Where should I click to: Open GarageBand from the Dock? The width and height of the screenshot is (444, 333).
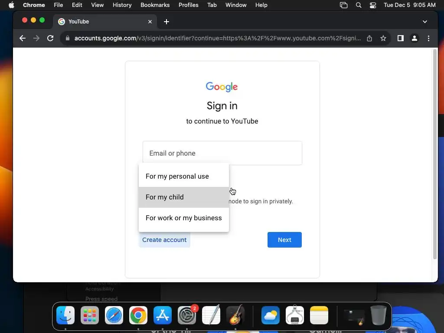coord(235,315)
